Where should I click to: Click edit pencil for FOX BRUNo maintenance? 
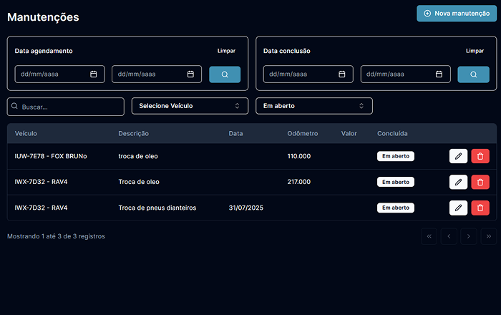[x=458, y=156]
